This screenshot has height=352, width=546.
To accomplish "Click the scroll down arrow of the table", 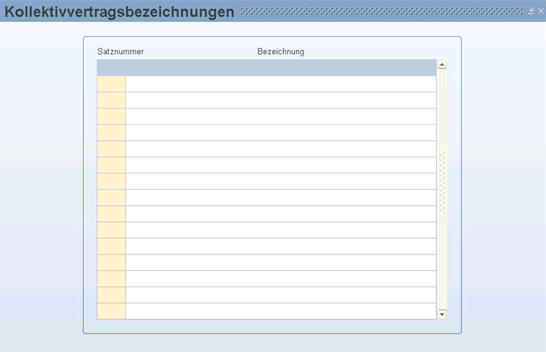I will click(442, 314).
